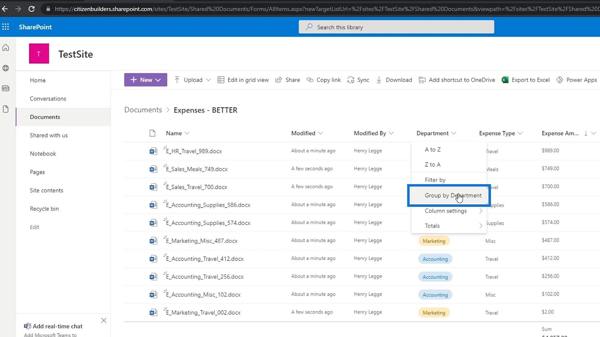The height and width of the screenshot is (337, 600).
Task: Choose A to Z sort option
Action: pyautogui.click(x=433, y=149)
